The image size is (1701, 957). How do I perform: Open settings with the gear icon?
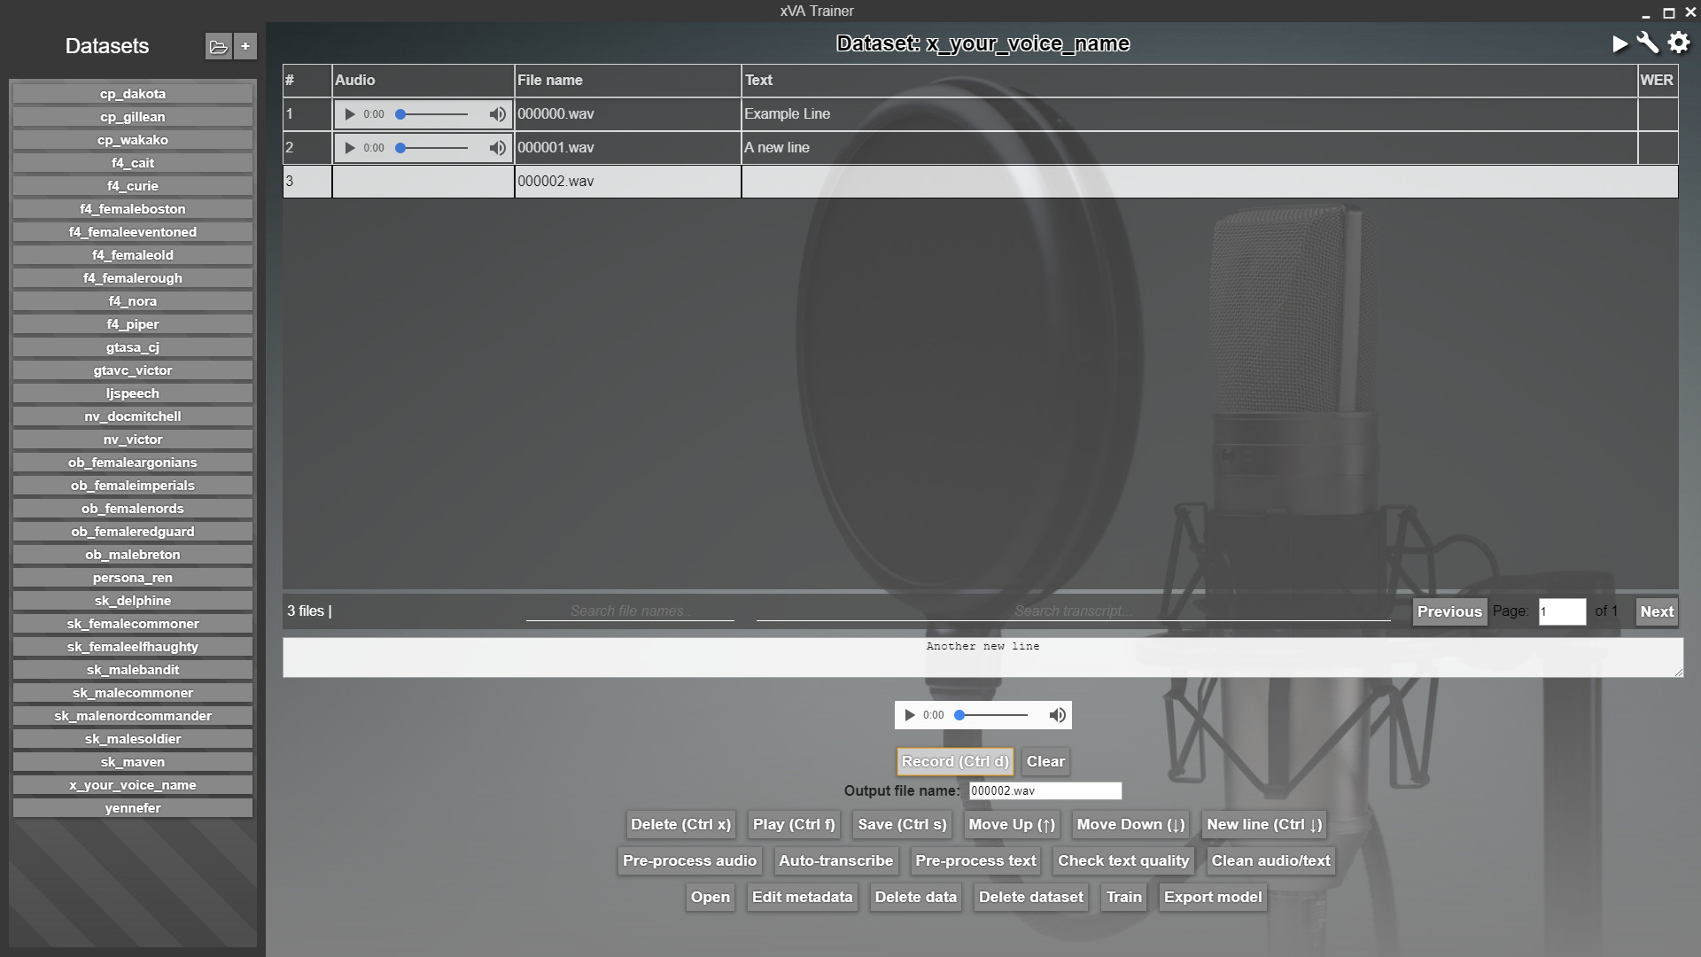[x=1678, y=42]
